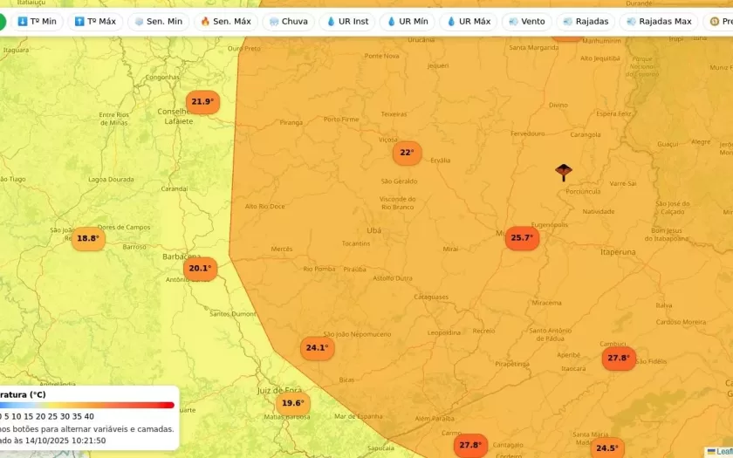Click the 24.1° marker near São João Nepomuceno
Viewport: 733px width, 458px height.
317,348
